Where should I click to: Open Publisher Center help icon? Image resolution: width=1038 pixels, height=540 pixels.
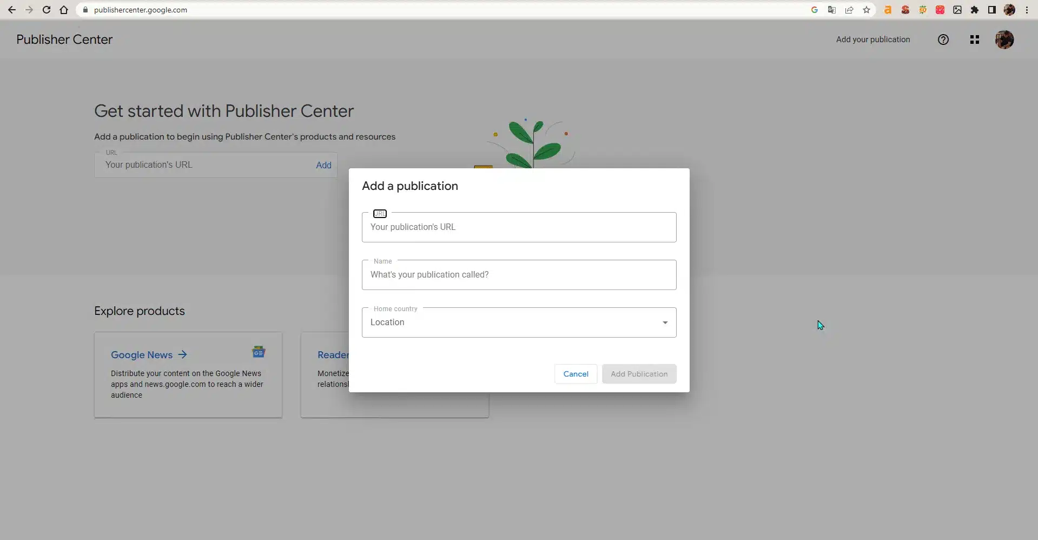[x=943, y=39]
